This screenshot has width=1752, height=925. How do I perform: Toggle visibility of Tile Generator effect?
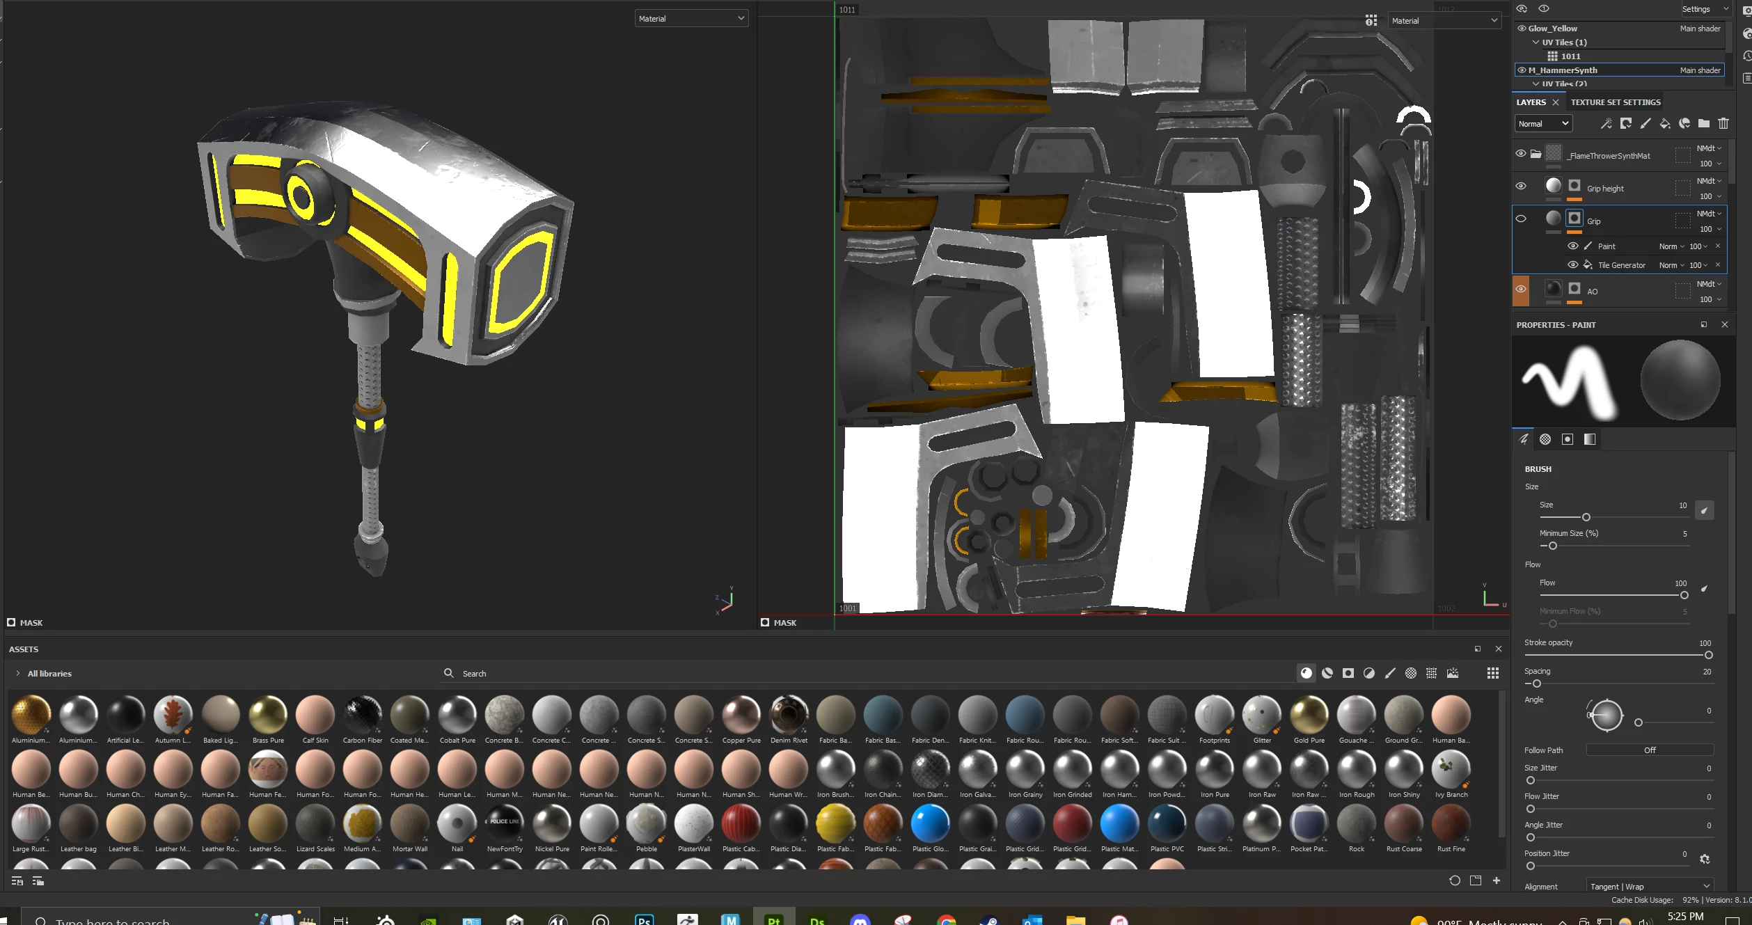[1572, 264]
